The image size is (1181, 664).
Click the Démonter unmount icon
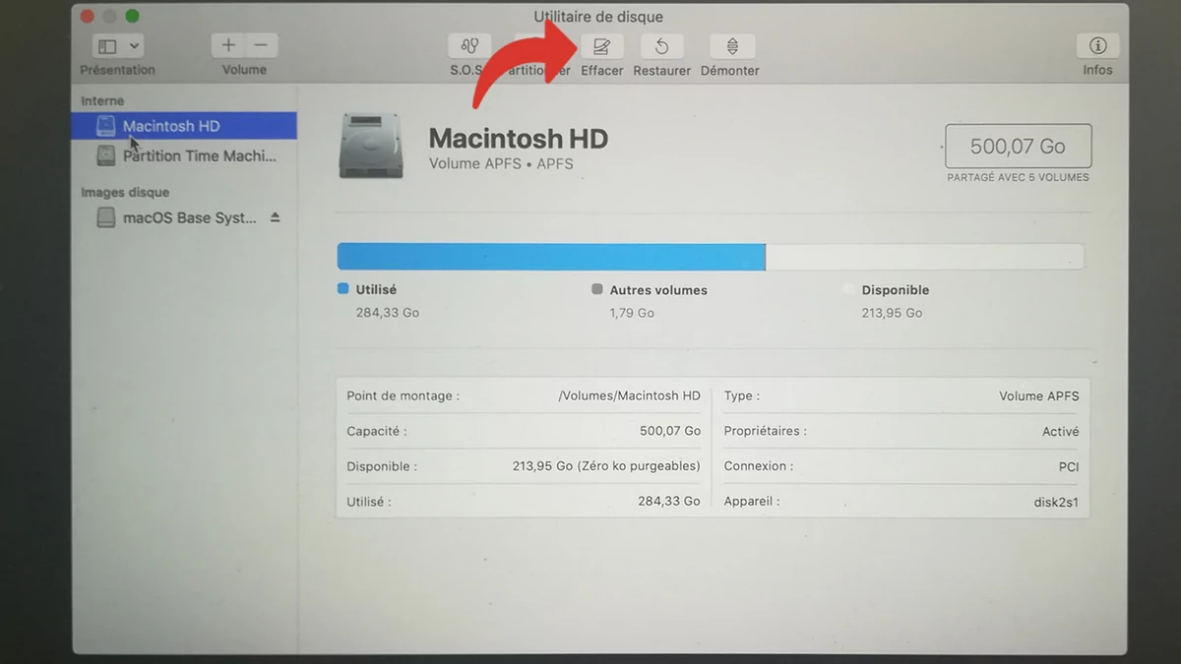point(732,46)
